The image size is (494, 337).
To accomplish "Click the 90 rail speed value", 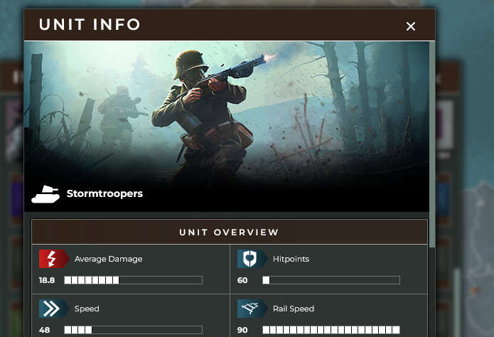I will click(242, 330).
